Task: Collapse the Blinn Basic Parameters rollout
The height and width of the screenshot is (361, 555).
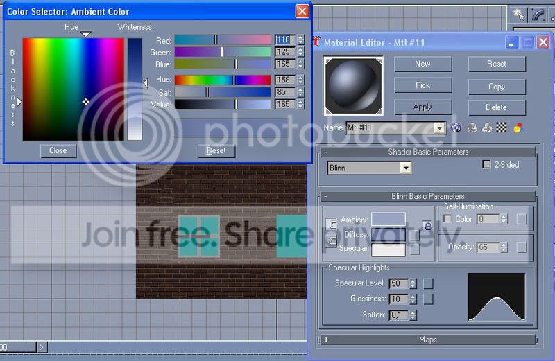Action: [427, 196]
